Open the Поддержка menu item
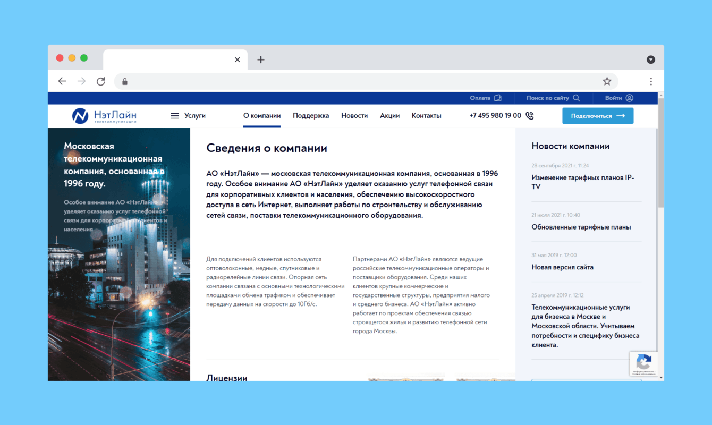 click(x=311, y=116)
